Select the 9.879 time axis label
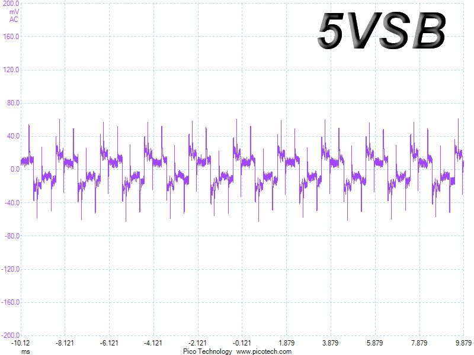This screenshot has width=474, height=355. tap(464, 343)
